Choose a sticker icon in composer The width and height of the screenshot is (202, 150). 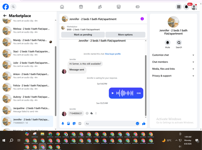[x=74, y=123]
